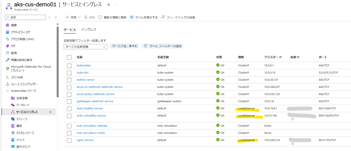The width and height of the screenshot is (351, 151).
Task: Check the kube-dns row checkbox
Action: [69, 73]
